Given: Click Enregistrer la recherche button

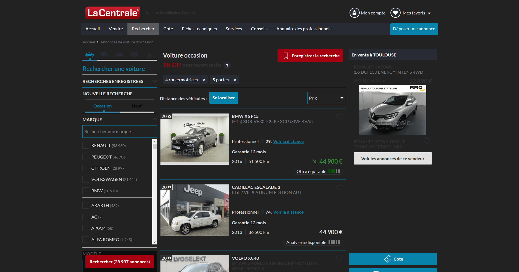Looking at the screenshot, I should pyautogui.click(x=310, y=56).
